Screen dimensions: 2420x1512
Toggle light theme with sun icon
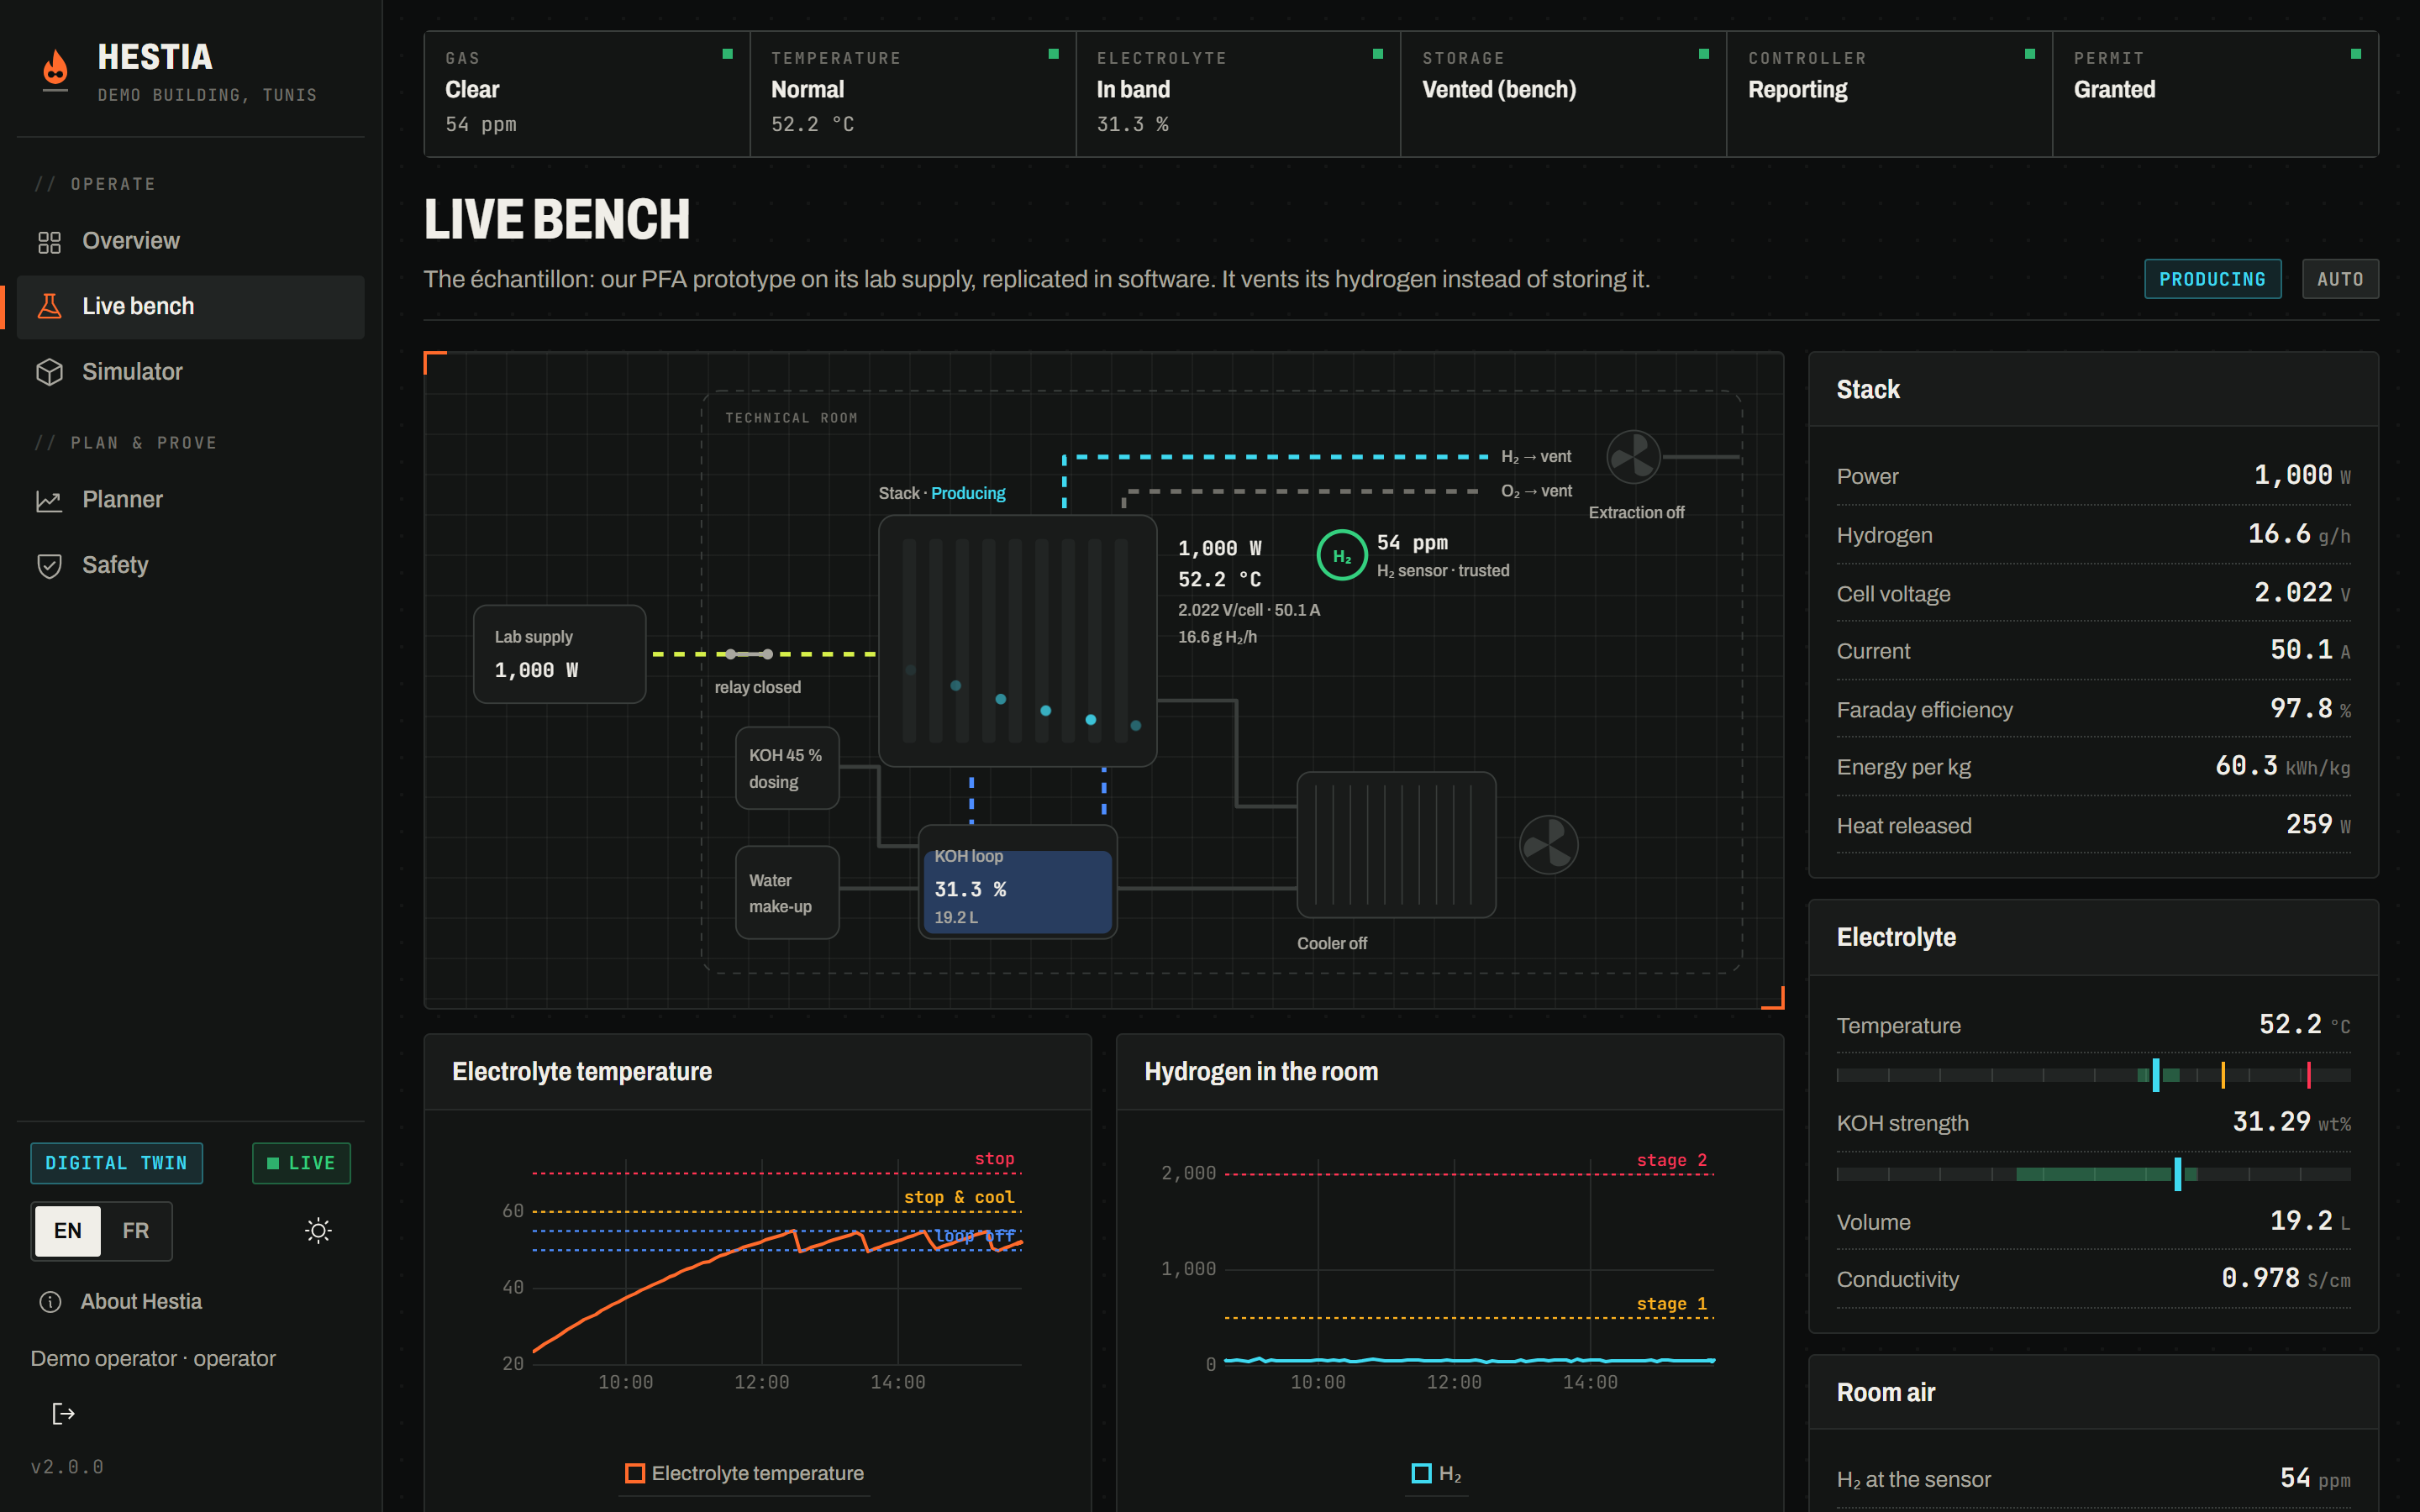(318, 1230)
